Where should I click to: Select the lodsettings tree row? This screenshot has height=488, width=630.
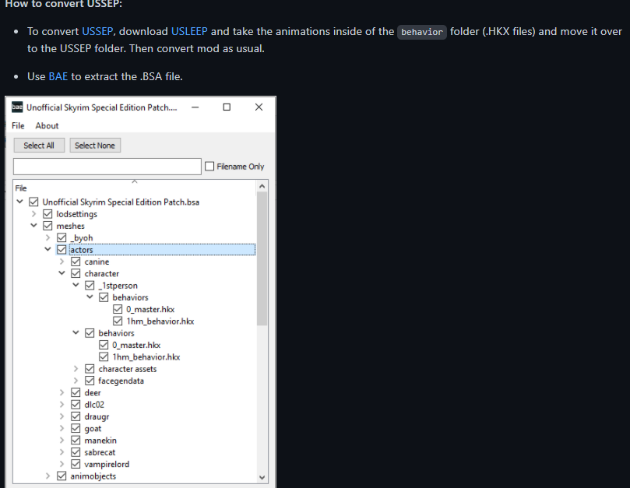click(77, 214)
